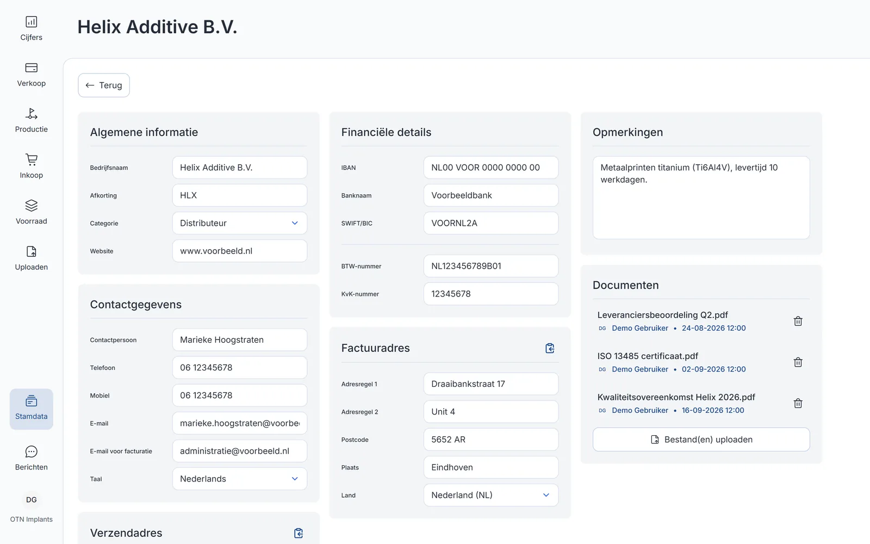Go back with the Terug button

click(104, 85)
